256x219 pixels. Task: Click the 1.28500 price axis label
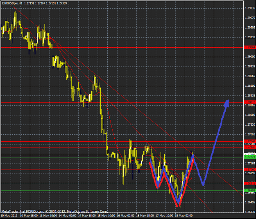pos(250,85)
